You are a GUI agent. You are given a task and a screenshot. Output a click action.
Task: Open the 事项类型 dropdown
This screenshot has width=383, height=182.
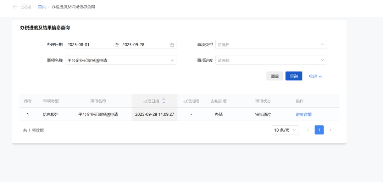click(x=271, y=45)
